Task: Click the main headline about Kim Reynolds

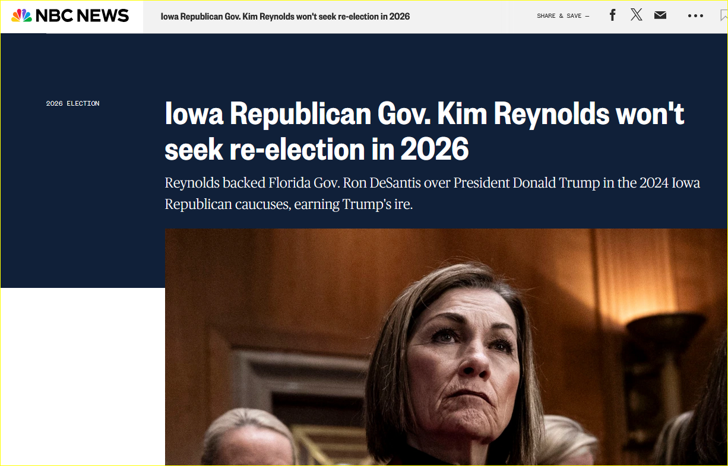Action: 425,131
